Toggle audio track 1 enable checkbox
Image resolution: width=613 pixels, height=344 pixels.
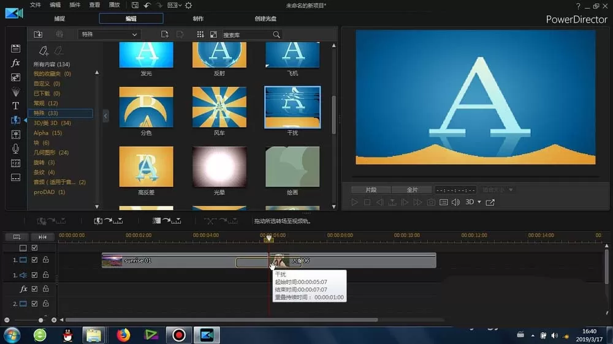[34, 275]
